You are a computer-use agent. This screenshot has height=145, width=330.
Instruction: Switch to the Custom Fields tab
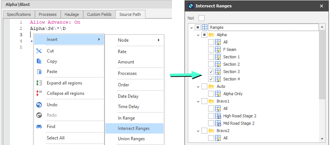(x=99, y=14)
